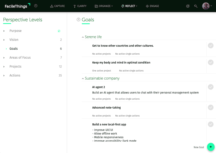
Task: Open the Serene life vision heading
Action: 93,37
